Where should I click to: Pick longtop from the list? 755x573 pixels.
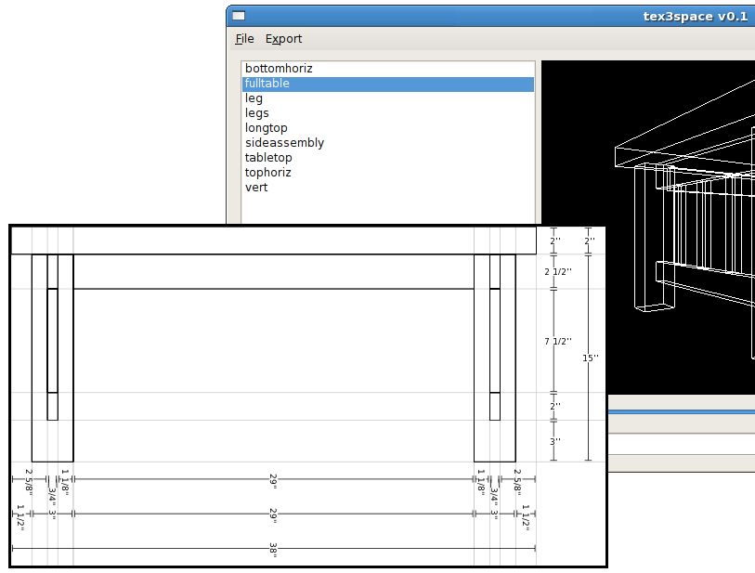267,128
